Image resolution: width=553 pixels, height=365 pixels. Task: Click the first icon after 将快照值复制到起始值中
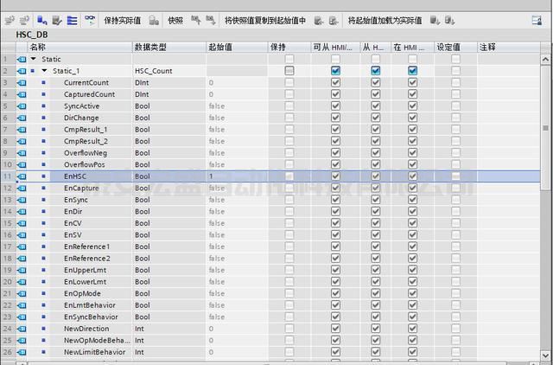click(319, 19)
